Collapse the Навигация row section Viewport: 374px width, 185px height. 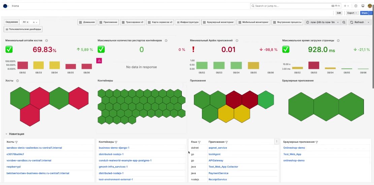tap(6, 134)
